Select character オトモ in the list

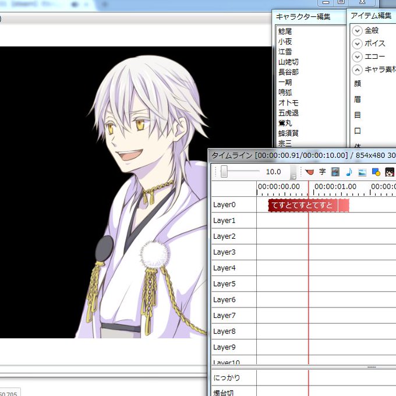click(x=288, y=103)
